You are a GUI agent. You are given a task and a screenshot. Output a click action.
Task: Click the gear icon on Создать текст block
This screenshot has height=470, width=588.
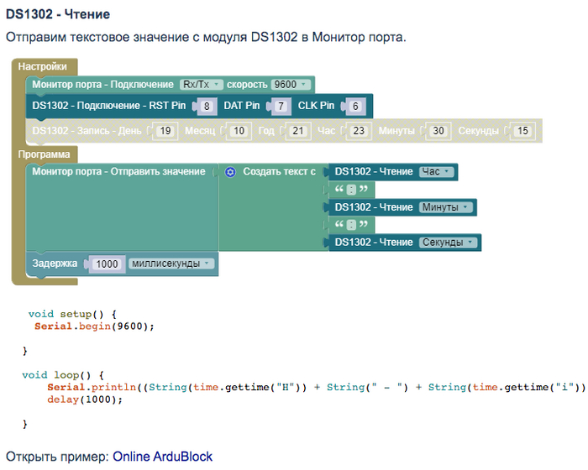230,172
